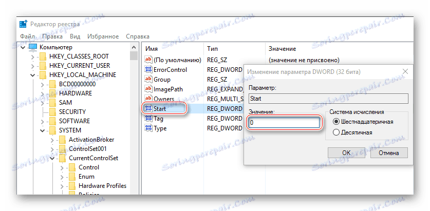The image size is (430, 211).
Task: Click the Control folder icon
Action: click(x=72, y=167)
